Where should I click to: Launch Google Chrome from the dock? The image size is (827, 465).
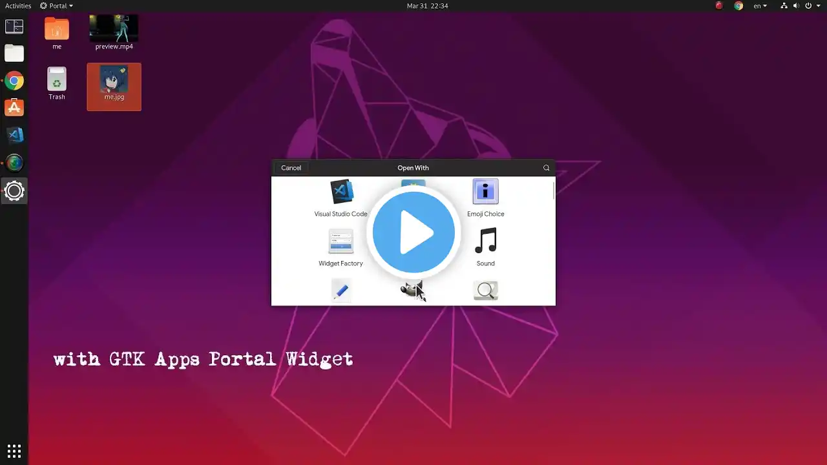(14, 81)
